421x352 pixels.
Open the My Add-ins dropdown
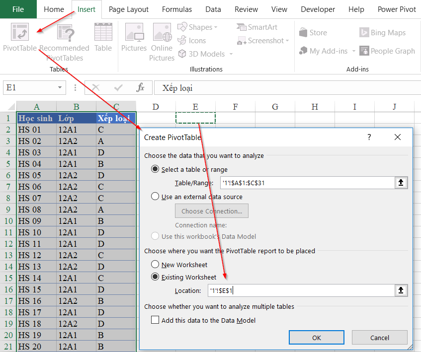[x=353, y=51]
